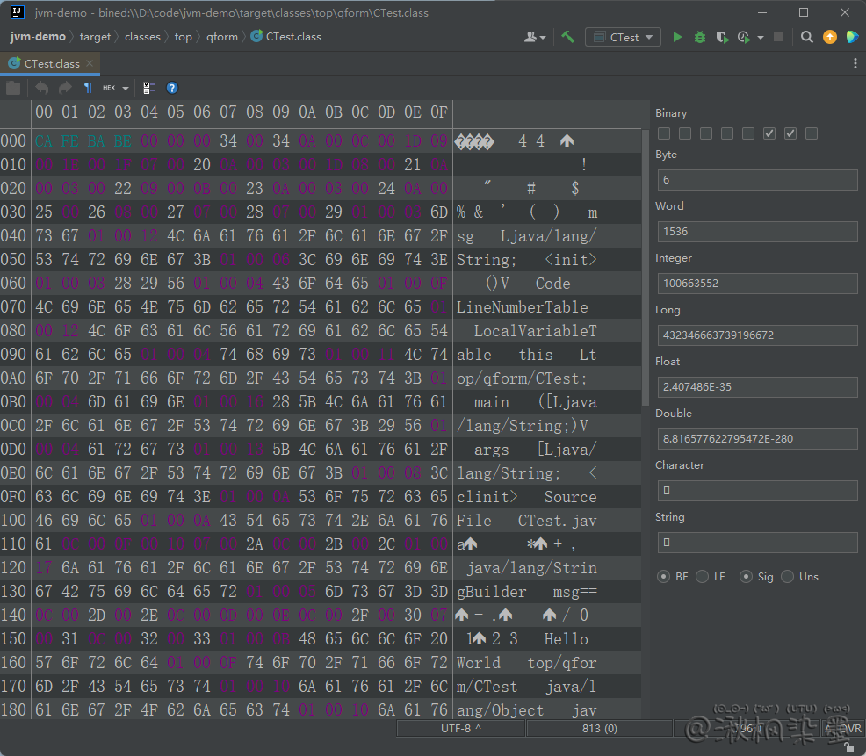
Task: Start debugging with the bug icon
Action: [700, 37]
